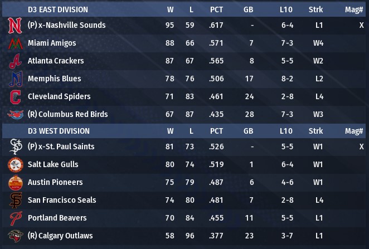The width and height of the screenshot is (369, 249).
Task: Click the St. Paul Saints logo
Action: point(16,147)
